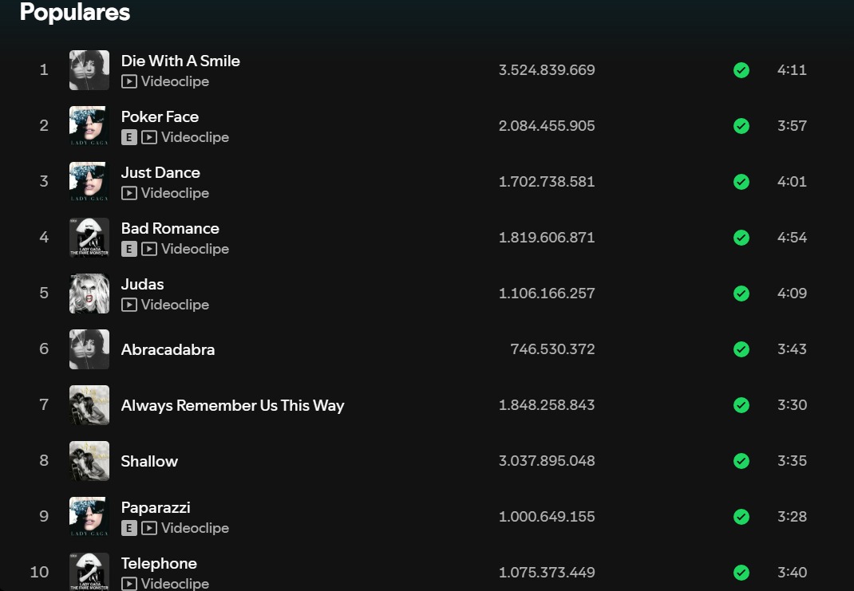The width and height of the screenshot is (854, 591).
Task: Click the Populares section heading
Action: pos(74,12)
